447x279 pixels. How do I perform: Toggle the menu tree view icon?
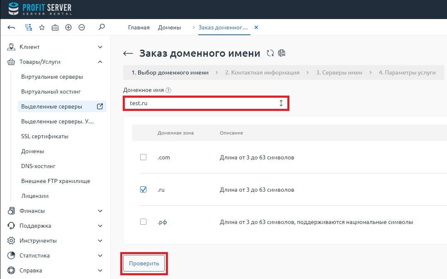[29, 27]
